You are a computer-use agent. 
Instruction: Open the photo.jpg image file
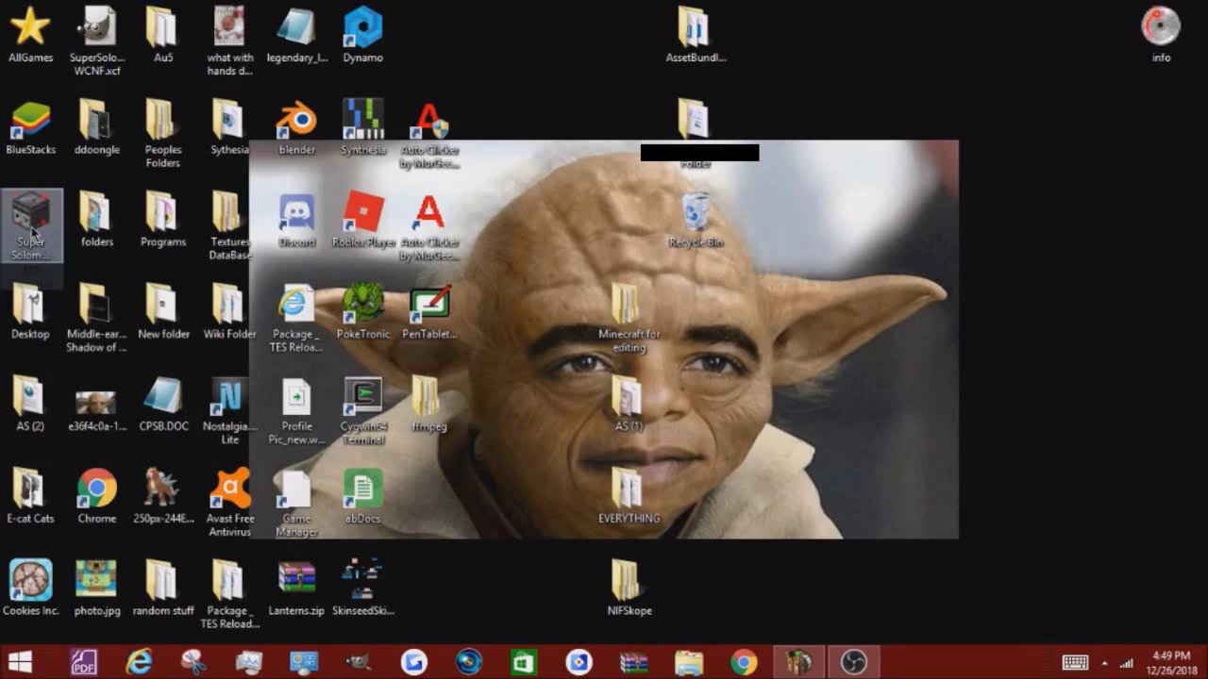(x=96, y=589)
